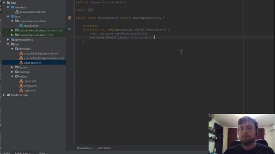Fold the onCreate method in the gutter
This screenshot has height=154, width=275.
(74, 30)
